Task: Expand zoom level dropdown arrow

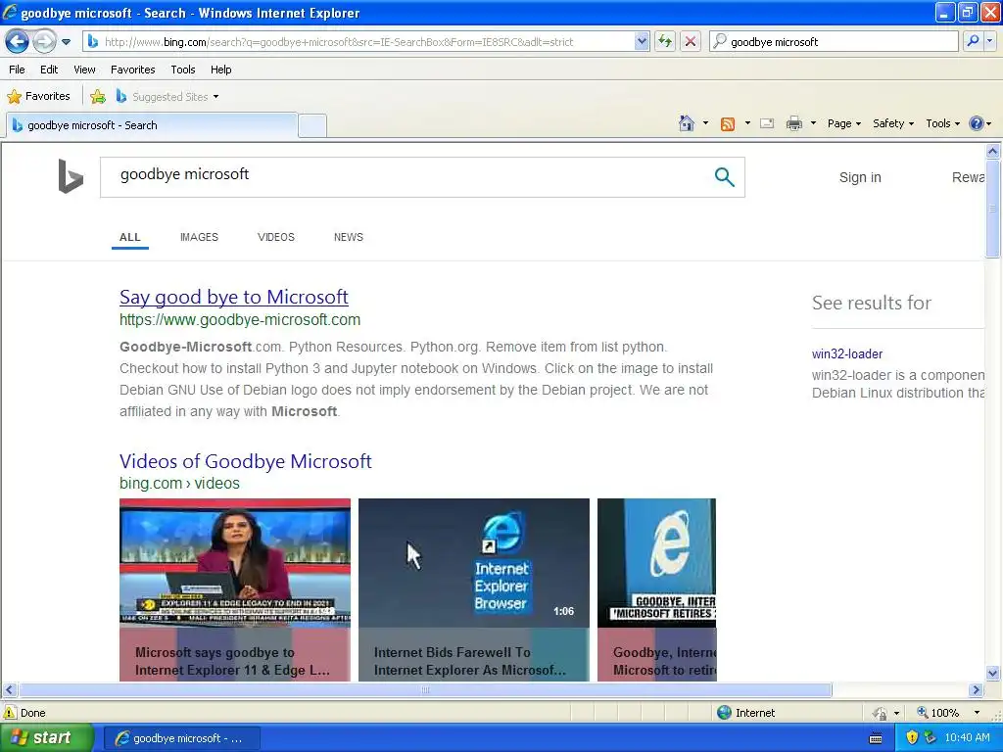Action: 977,713
